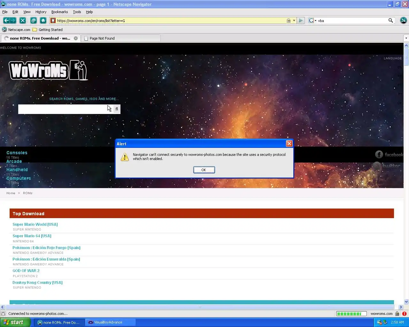Open Pokémon Edición Rojo Fuego [Spain]
This screenshot has height=327, width=409.
tap(46, 247)
